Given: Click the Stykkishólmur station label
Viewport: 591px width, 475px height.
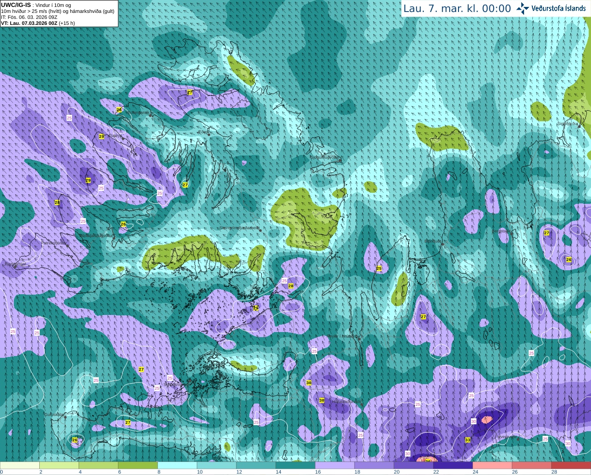Looking at the screenshot, I should point(175,384).
